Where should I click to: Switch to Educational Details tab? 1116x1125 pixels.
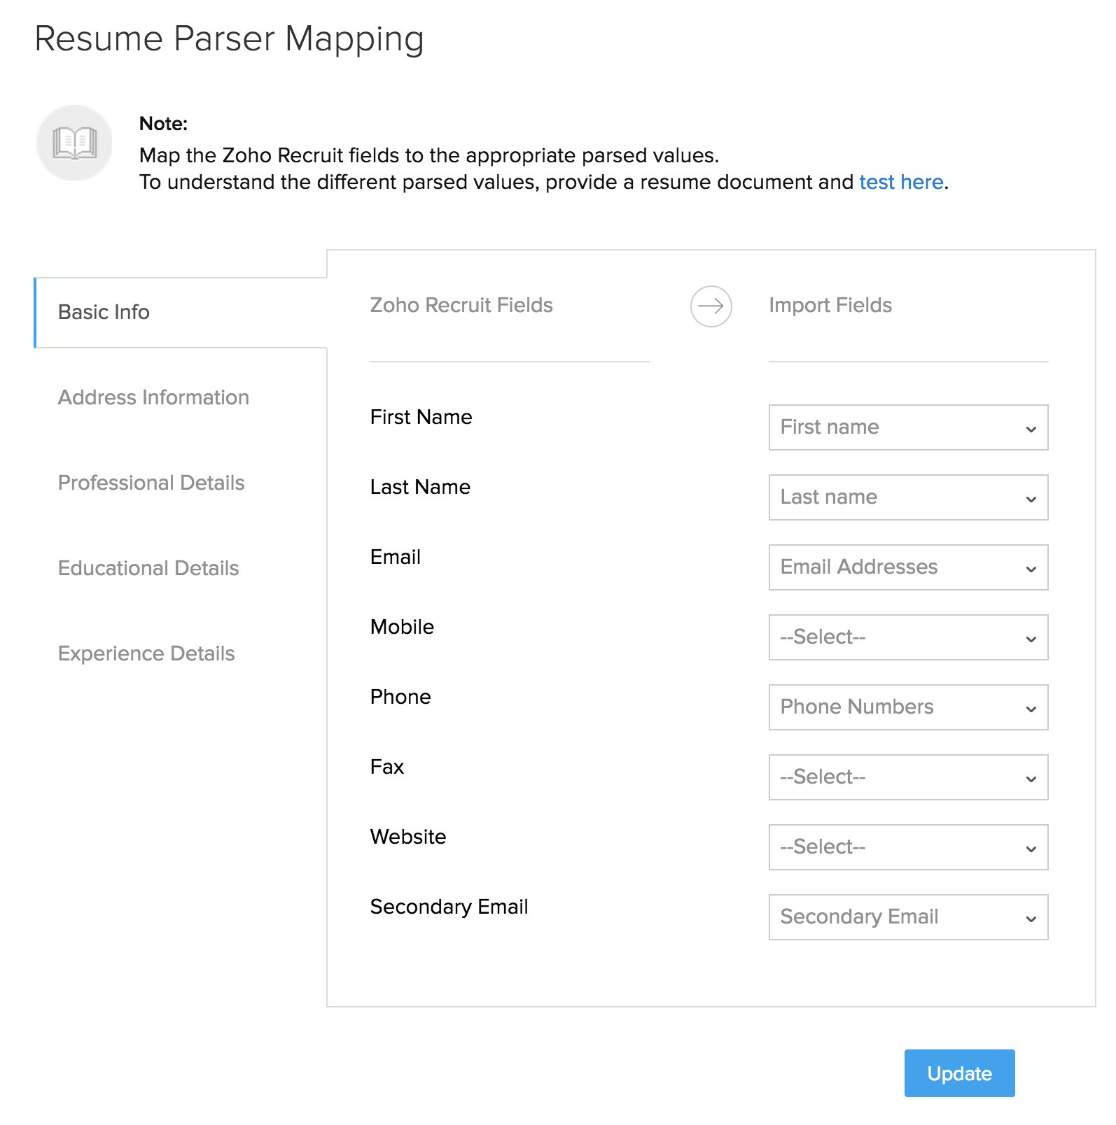point(148,568)
